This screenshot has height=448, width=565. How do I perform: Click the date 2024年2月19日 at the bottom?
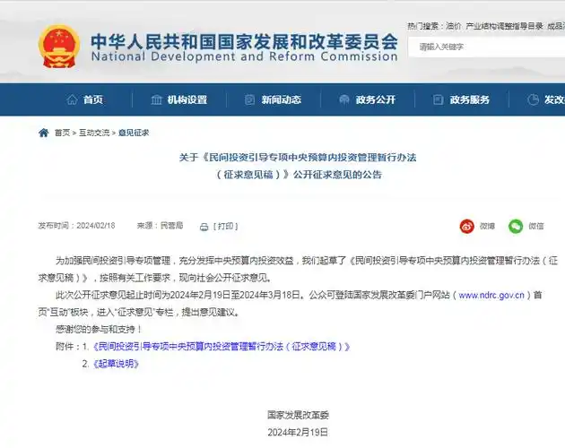pyautogui.click(x=298, y=432)
